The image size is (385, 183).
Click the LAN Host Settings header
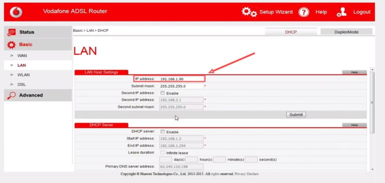(101, 72)
